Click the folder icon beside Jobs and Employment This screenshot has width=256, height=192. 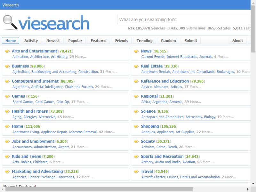coord(7,141)
